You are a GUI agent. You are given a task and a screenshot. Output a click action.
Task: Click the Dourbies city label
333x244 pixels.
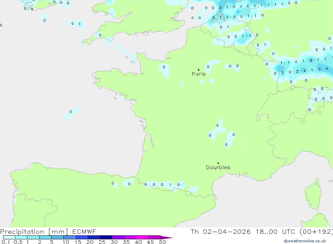click(218, 167)
